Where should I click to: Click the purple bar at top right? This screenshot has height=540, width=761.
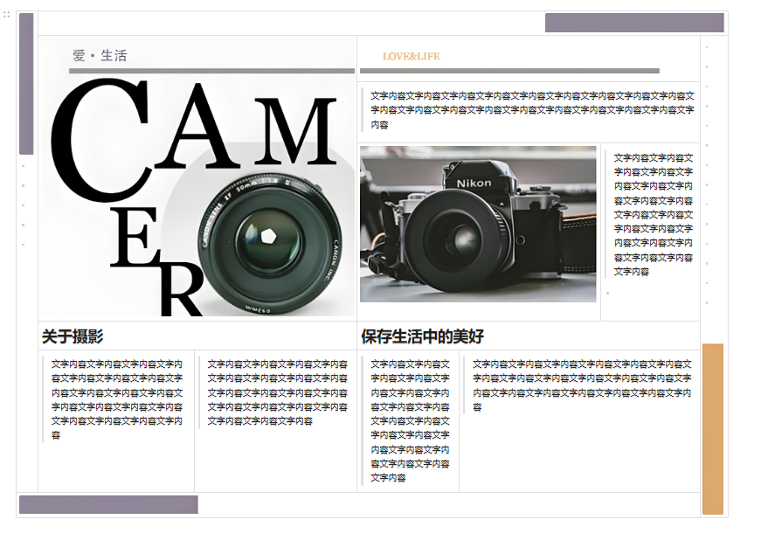pyautogui.click(x=634, y=23)
